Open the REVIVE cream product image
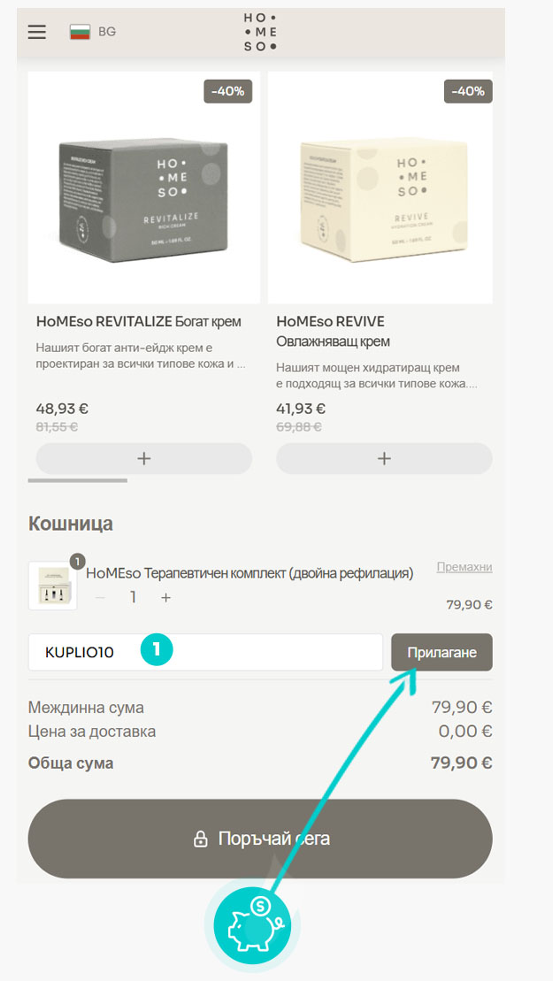553x981 pixels. coord(380,188)
